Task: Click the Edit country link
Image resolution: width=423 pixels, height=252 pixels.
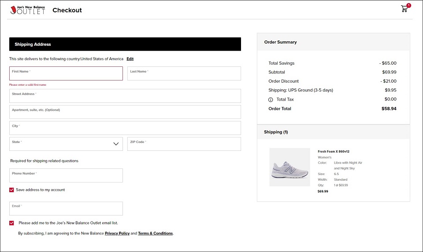Action: pos(130,58)
